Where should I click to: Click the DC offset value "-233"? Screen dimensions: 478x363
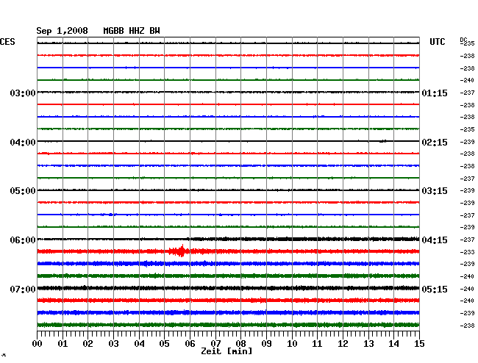point(467,252)
